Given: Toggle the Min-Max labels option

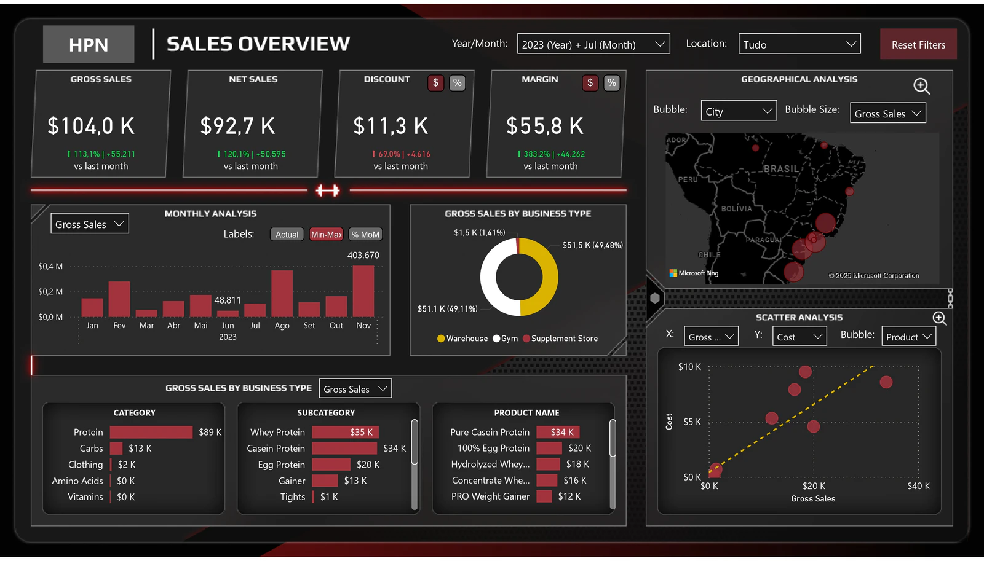Looking at the screenshot, I should 326,234.
